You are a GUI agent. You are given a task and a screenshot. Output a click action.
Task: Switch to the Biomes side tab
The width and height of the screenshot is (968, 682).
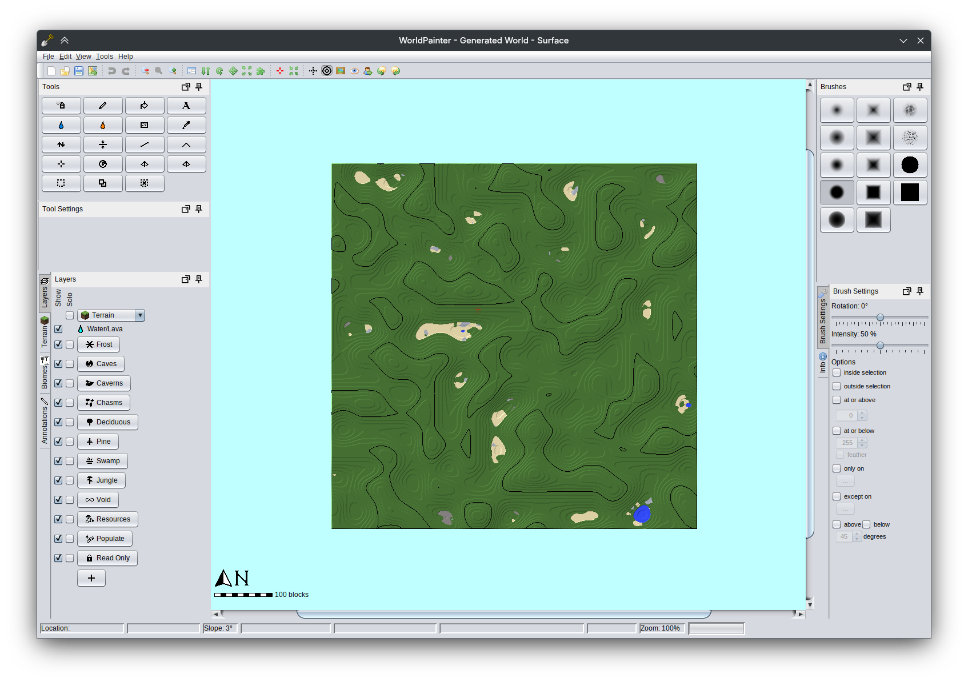[45, 372]
